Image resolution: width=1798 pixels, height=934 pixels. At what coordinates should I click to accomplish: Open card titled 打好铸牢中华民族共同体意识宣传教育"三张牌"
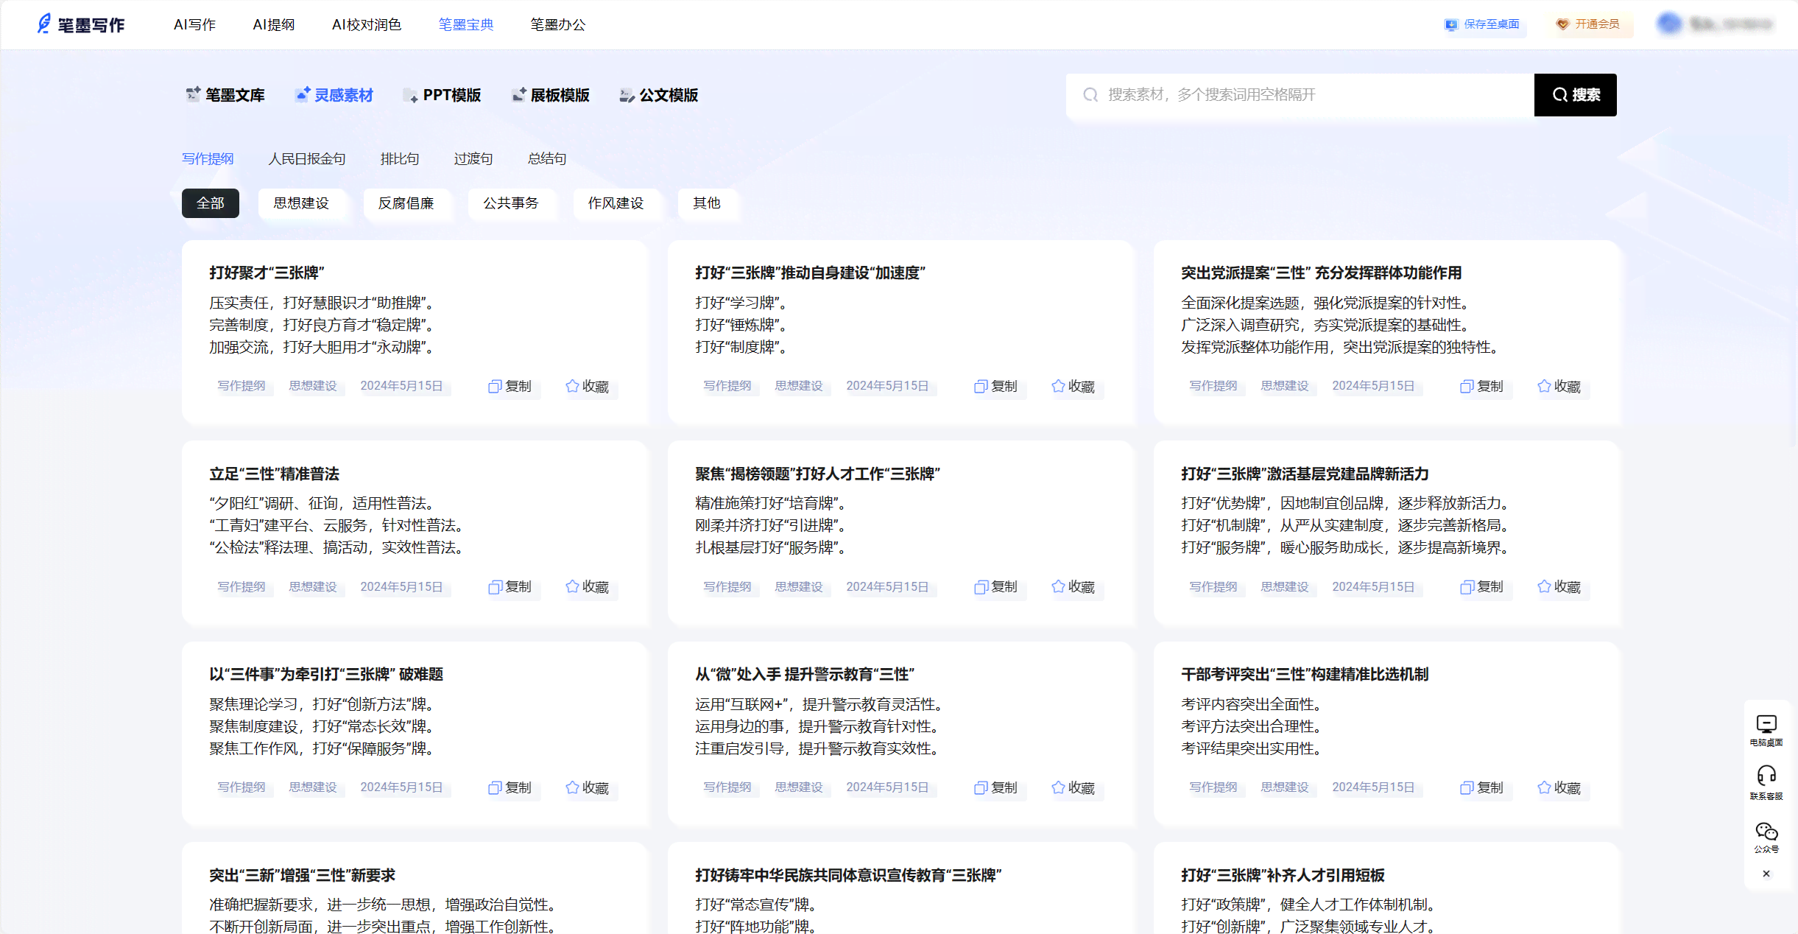848,875
